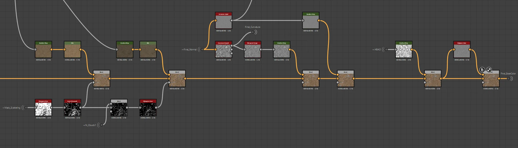The width and height of the screenshot is (518, 148).
Task: Click the output pin of the Curvature Sobel node
Action: point(231,20)
